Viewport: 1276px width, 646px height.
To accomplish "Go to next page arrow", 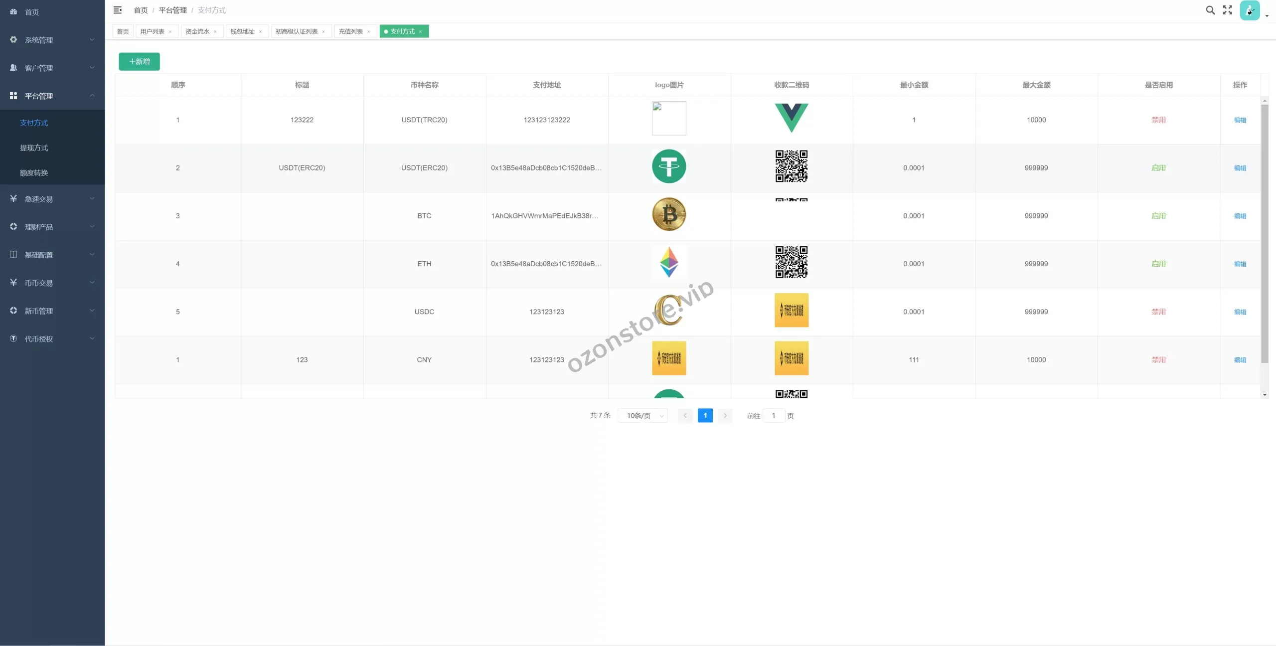I will coord(725,416).
